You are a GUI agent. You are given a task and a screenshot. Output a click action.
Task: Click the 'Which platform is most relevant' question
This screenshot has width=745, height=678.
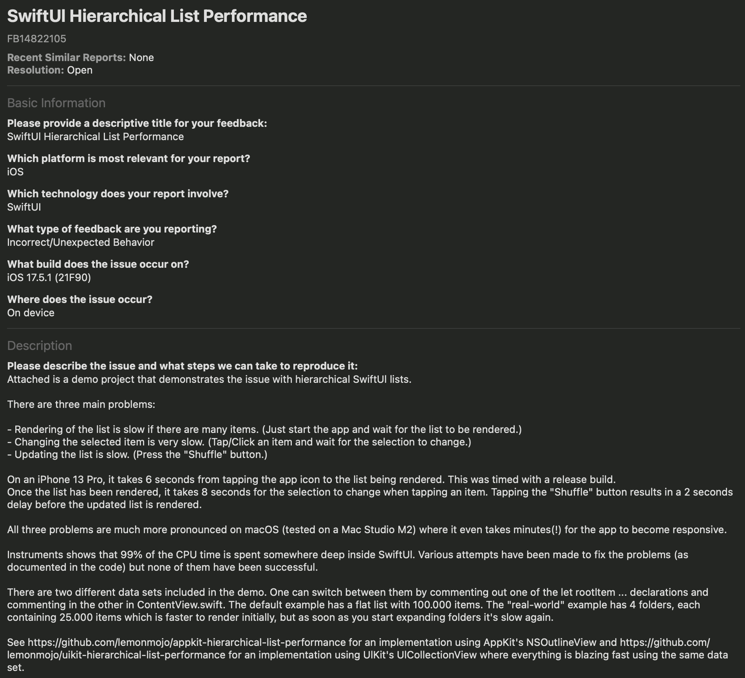click(128, 159)
